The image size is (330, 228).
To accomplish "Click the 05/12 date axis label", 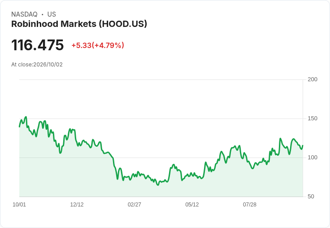I will (192, 205).
